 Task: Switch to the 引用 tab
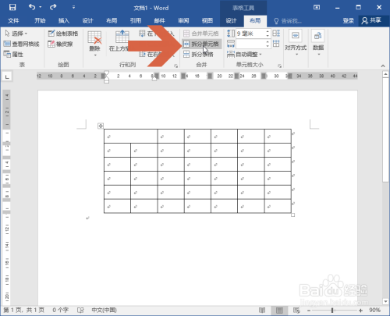(136, 20)
